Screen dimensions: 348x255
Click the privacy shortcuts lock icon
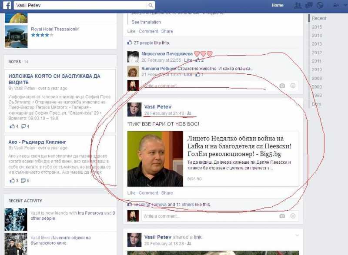click(336, 6)
